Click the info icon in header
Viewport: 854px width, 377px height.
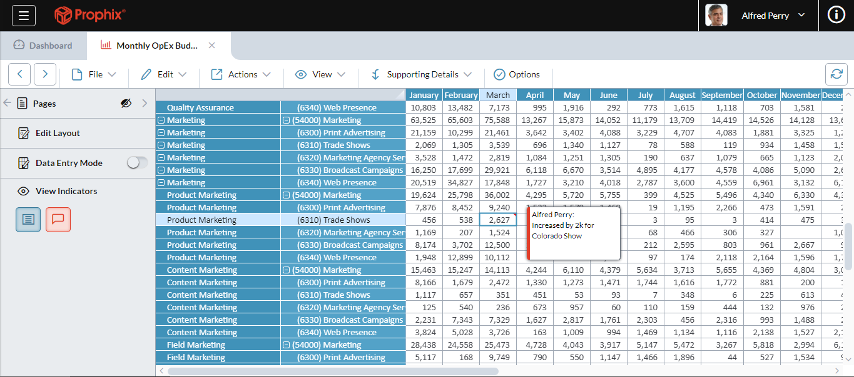coord(836,16)
